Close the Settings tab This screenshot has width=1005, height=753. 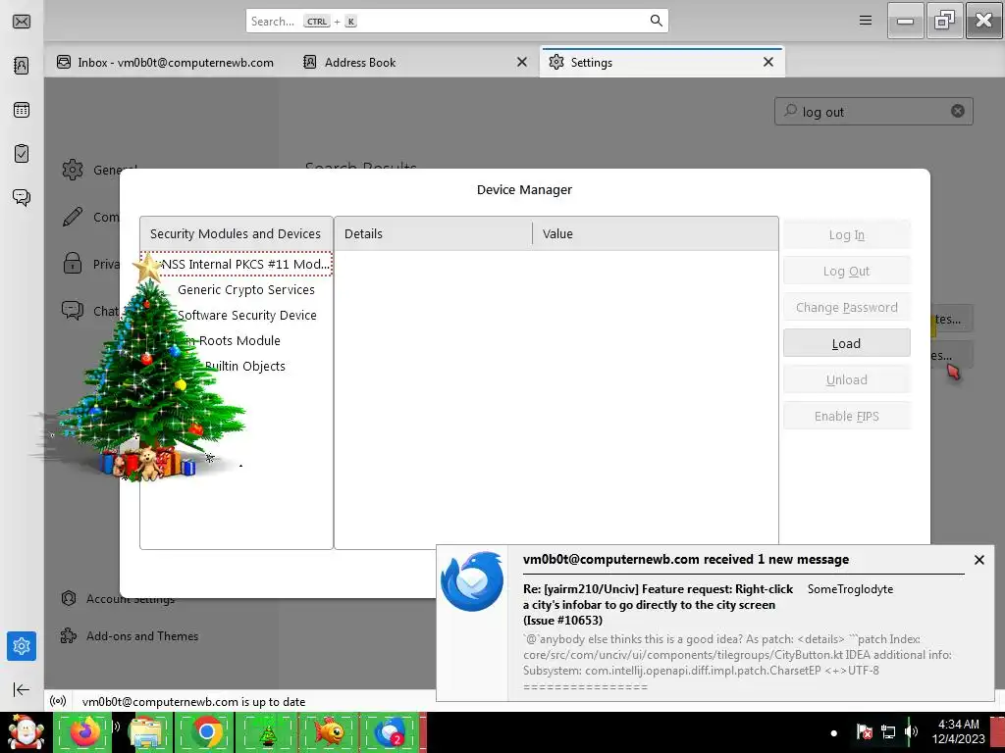click(x=767, y=62)
